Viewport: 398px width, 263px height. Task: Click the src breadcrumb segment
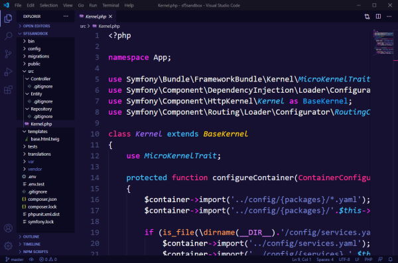[83, 26]
